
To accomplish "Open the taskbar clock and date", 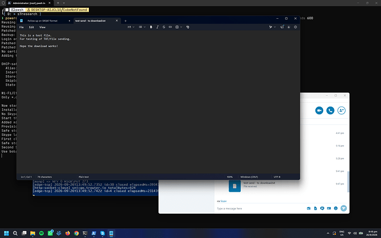I will (373, 234).
